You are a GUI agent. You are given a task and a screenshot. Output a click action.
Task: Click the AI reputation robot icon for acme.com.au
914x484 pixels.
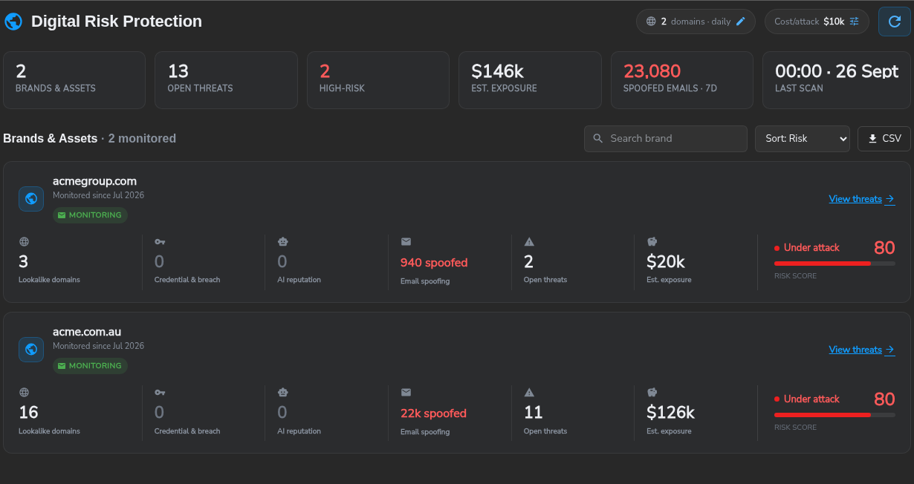pyautogui.click(x=282, y=392)
